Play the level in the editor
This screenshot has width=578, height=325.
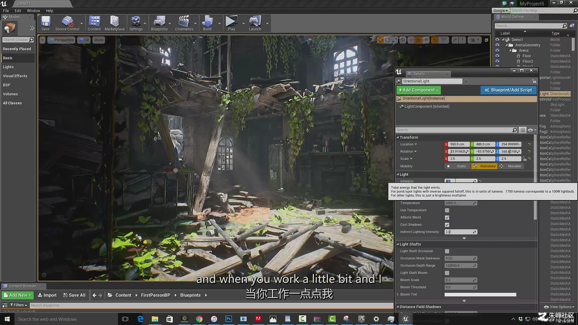(231, 23)
